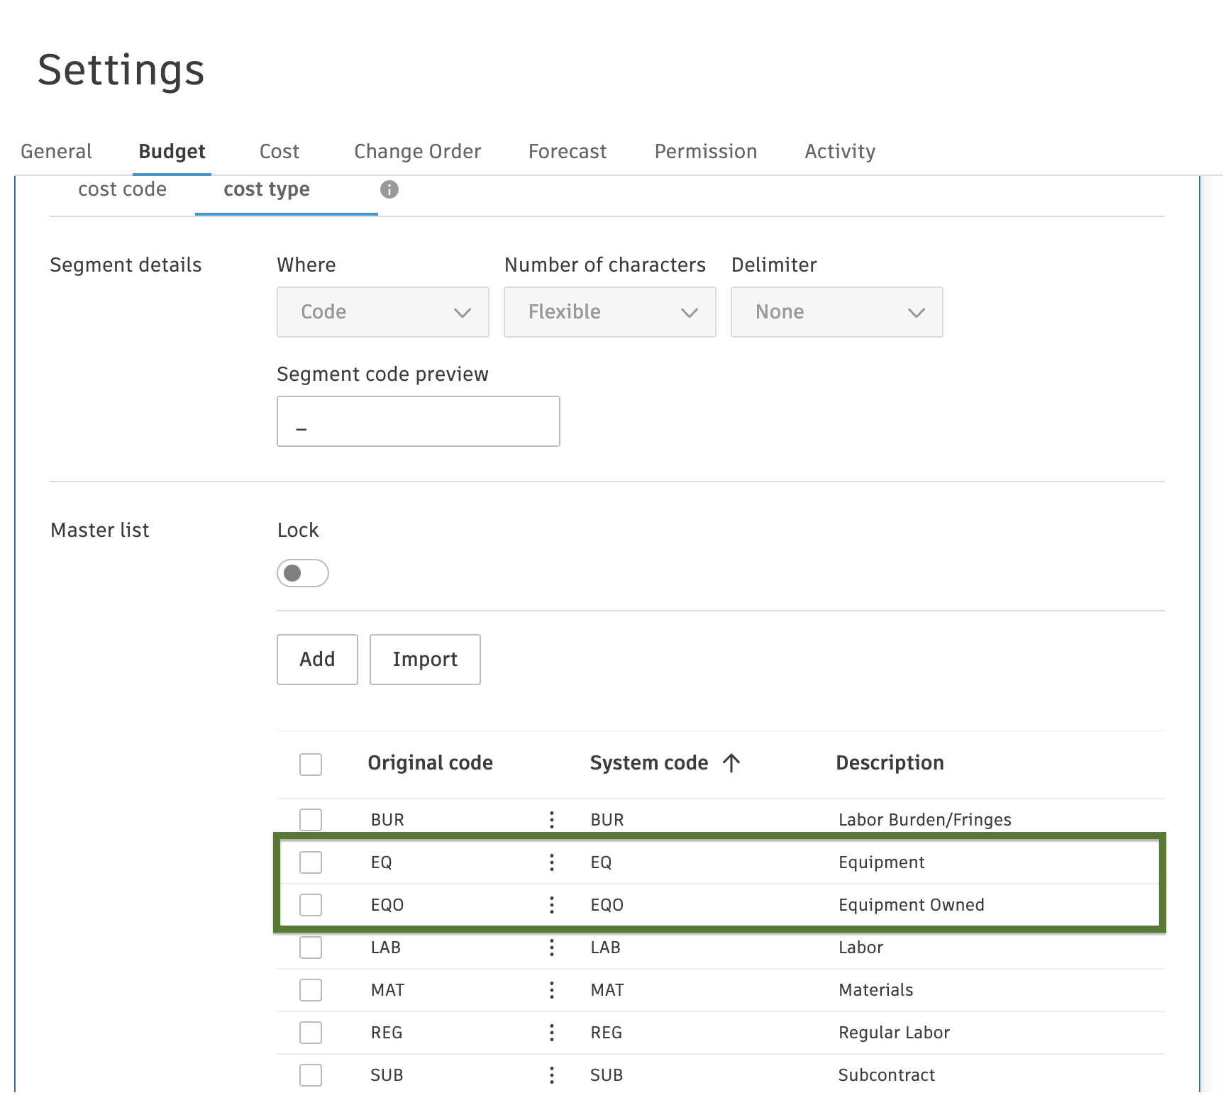Click the System code cell MAT
Viewport: 1223px width, 1105px height.
[607, 990]
